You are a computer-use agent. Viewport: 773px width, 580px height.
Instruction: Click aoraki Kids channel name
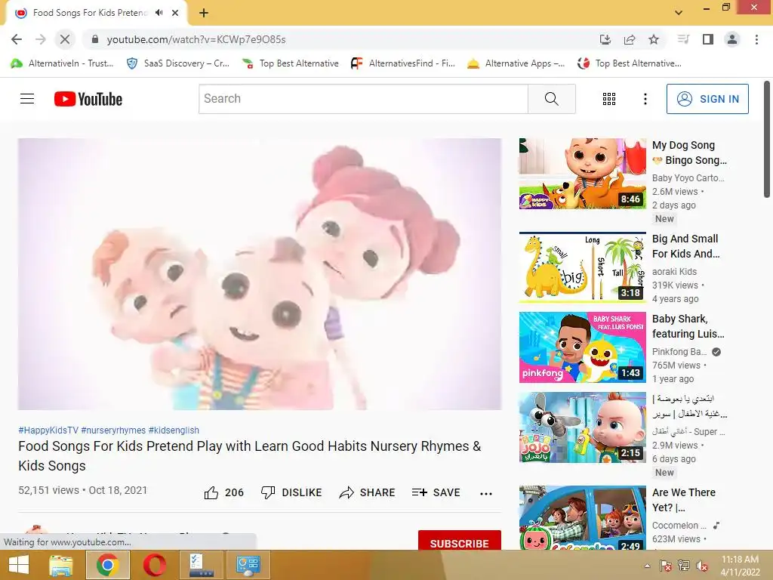pyautogui.click(x=674, y=272)
